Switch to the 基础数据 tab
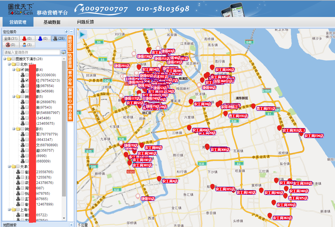The width and height of the screenshot is (335, 227). coord(52,22)
